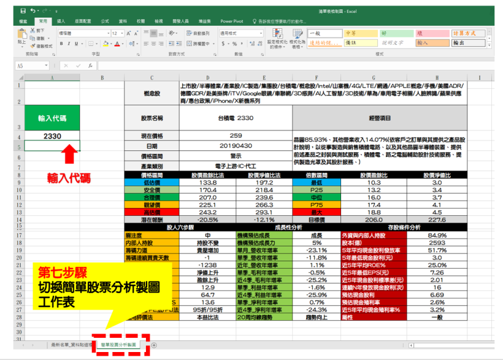Click the Undo arrow icon
503x360 pixels.
click(33, 11)
